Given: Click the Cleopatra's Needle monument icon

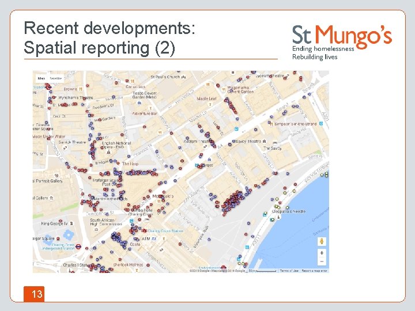Looking at the screenshot, I should tap(279, 217).
